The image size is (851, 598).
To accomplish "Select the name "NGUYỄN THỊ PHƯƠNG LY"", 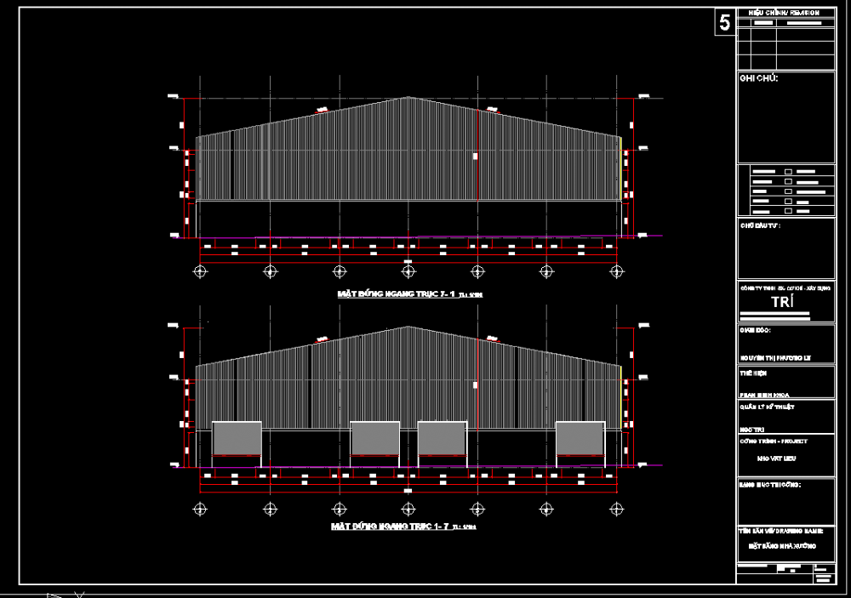I will (775, 358).
